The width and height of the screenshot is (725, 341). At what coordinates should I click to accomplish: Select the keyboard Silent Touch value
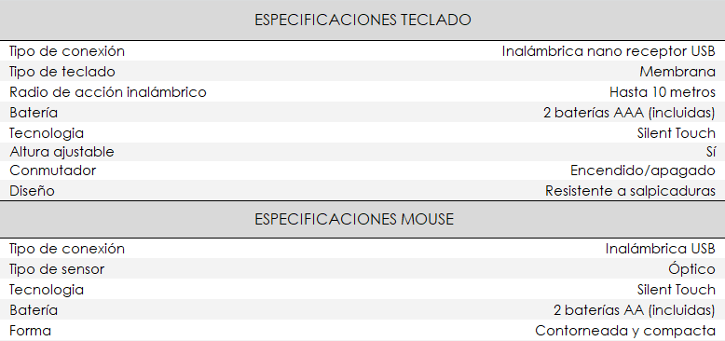676,133
